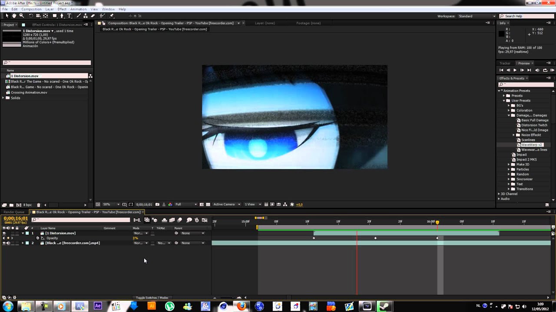The width and height of the screenshot is (556, 312).
Task: Open Brainstorm from timeline toolbar
Action: [x=189, y=220]
